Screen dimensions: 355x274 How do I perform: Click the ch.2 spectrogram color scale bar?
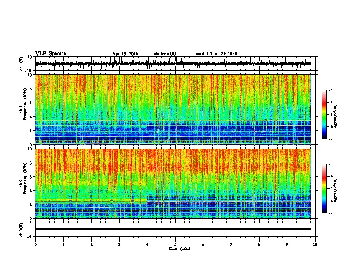(x=325, y=188)
